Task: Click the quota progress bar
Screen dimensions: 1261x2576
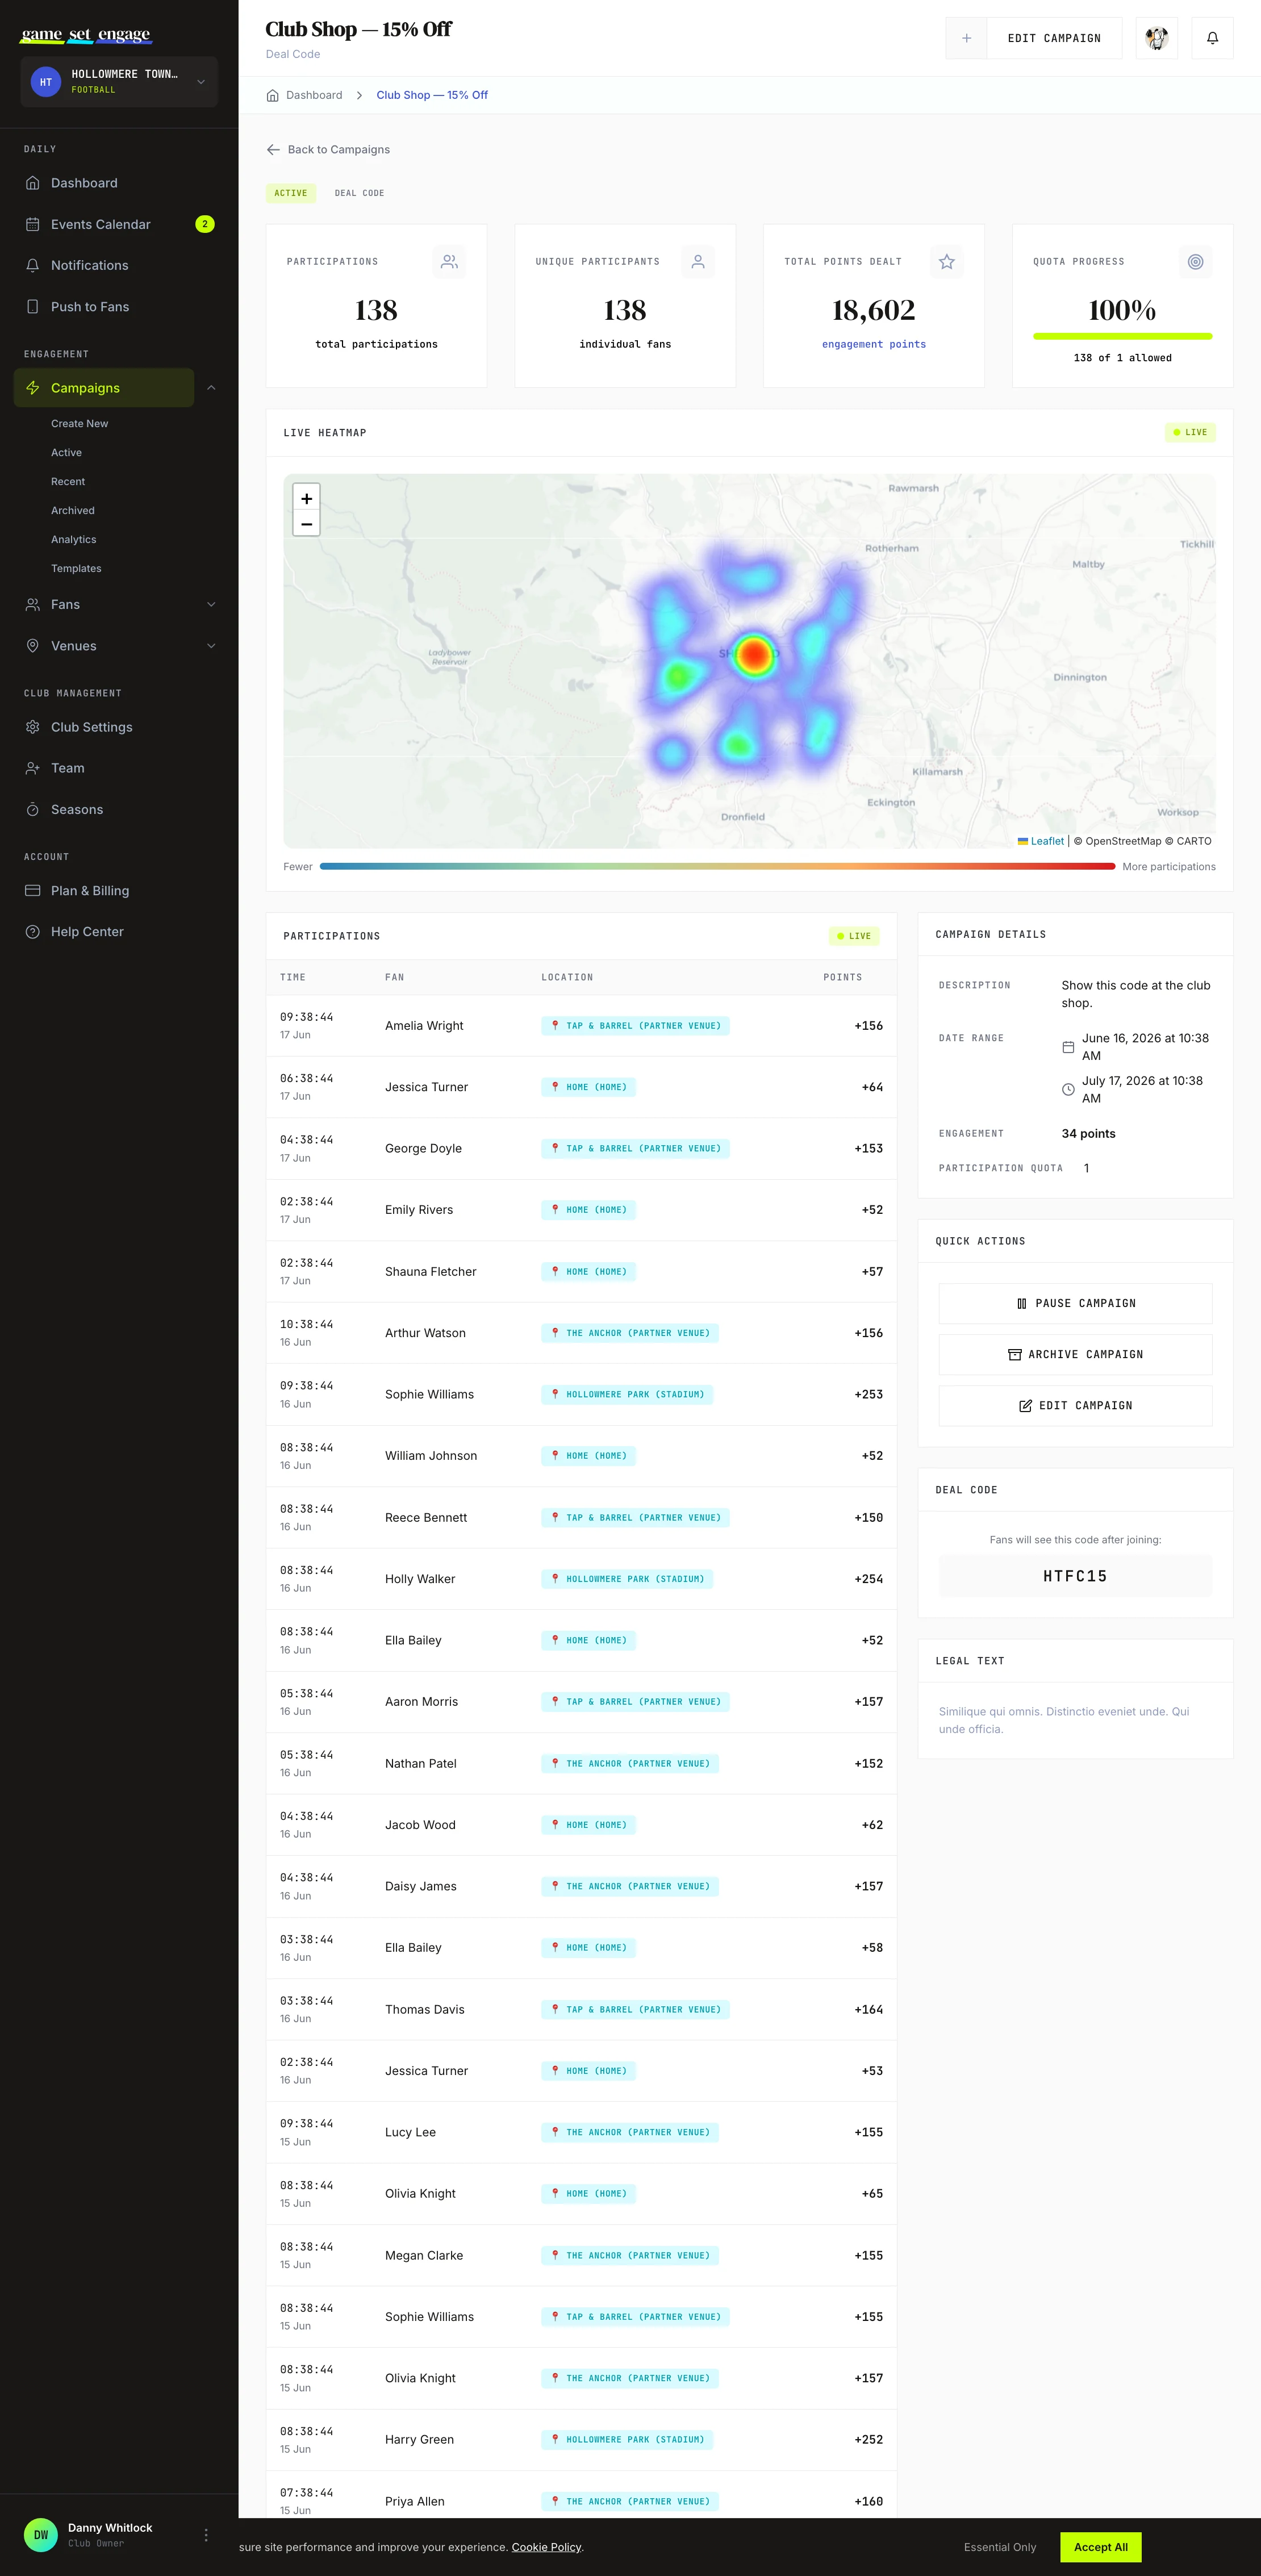Action: pos(1122,336)
